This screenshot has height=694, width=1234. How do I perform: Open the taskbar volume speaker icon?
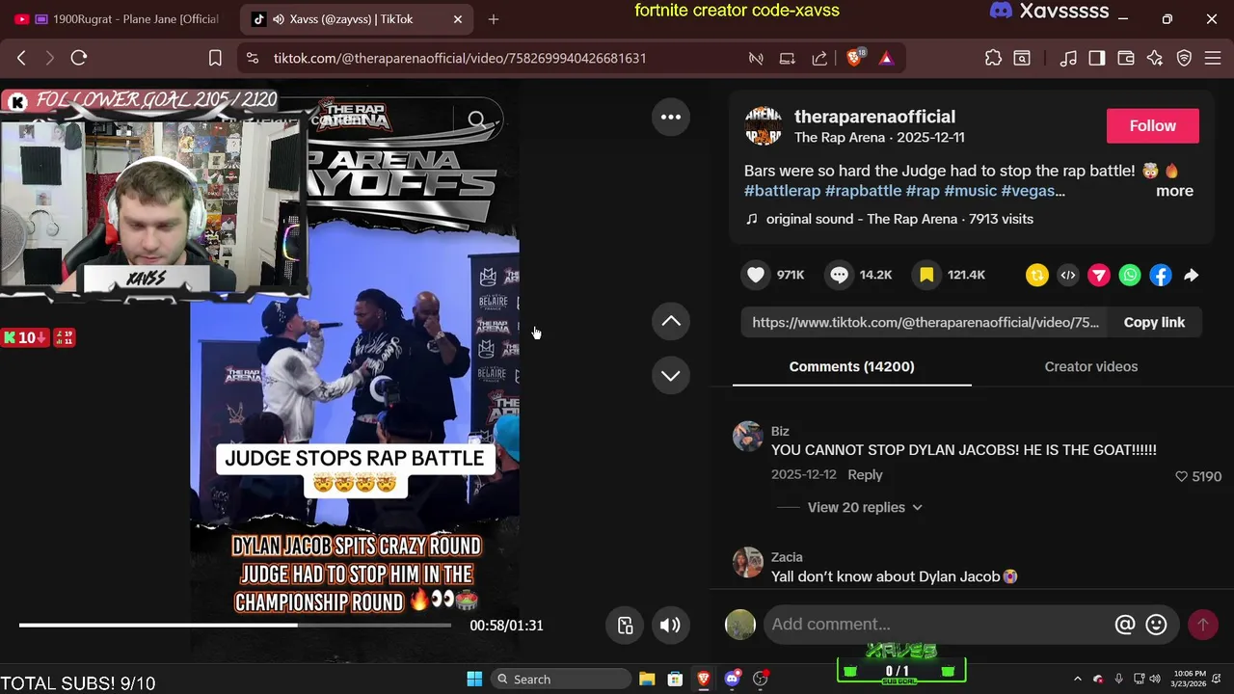pyautogui.click(x=1155, y=679)
